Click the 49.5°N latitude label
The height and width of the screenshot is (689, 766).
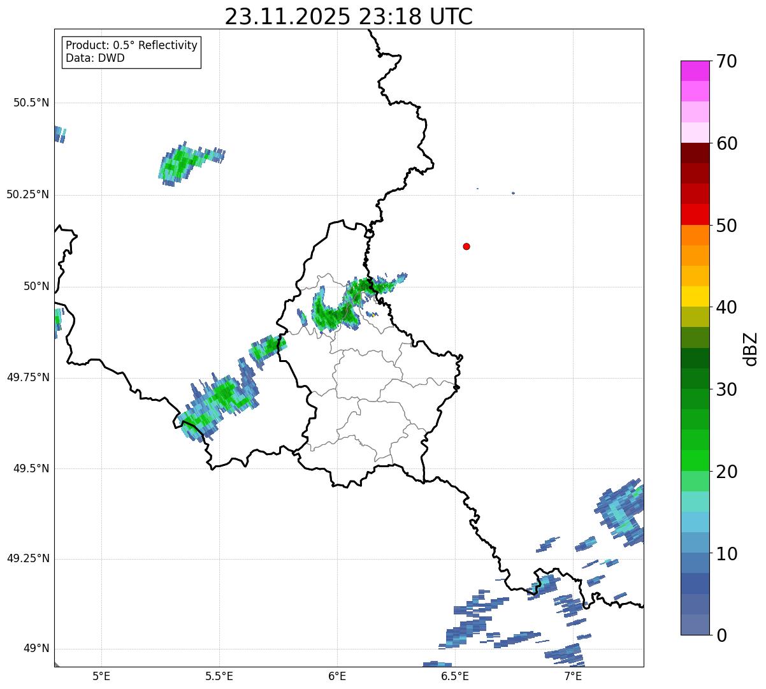coord(31,469)
